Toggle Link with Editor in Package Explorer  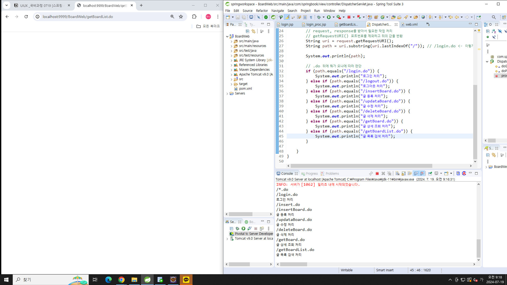click(253, 31)
